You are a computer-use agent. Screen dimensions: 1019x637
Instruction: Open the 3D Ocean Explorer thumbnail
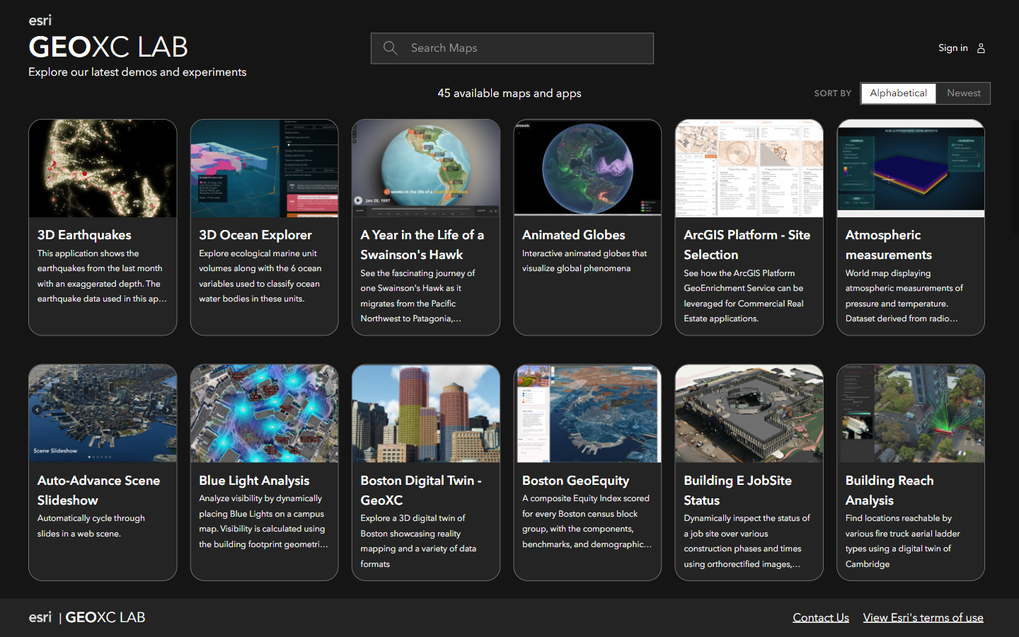[x=264, y=168]
